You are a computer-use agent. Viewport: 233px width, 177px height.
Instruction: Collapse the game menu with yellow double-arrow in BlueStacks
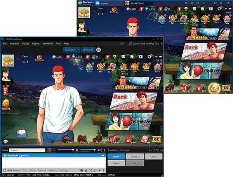tap(226, 88)
